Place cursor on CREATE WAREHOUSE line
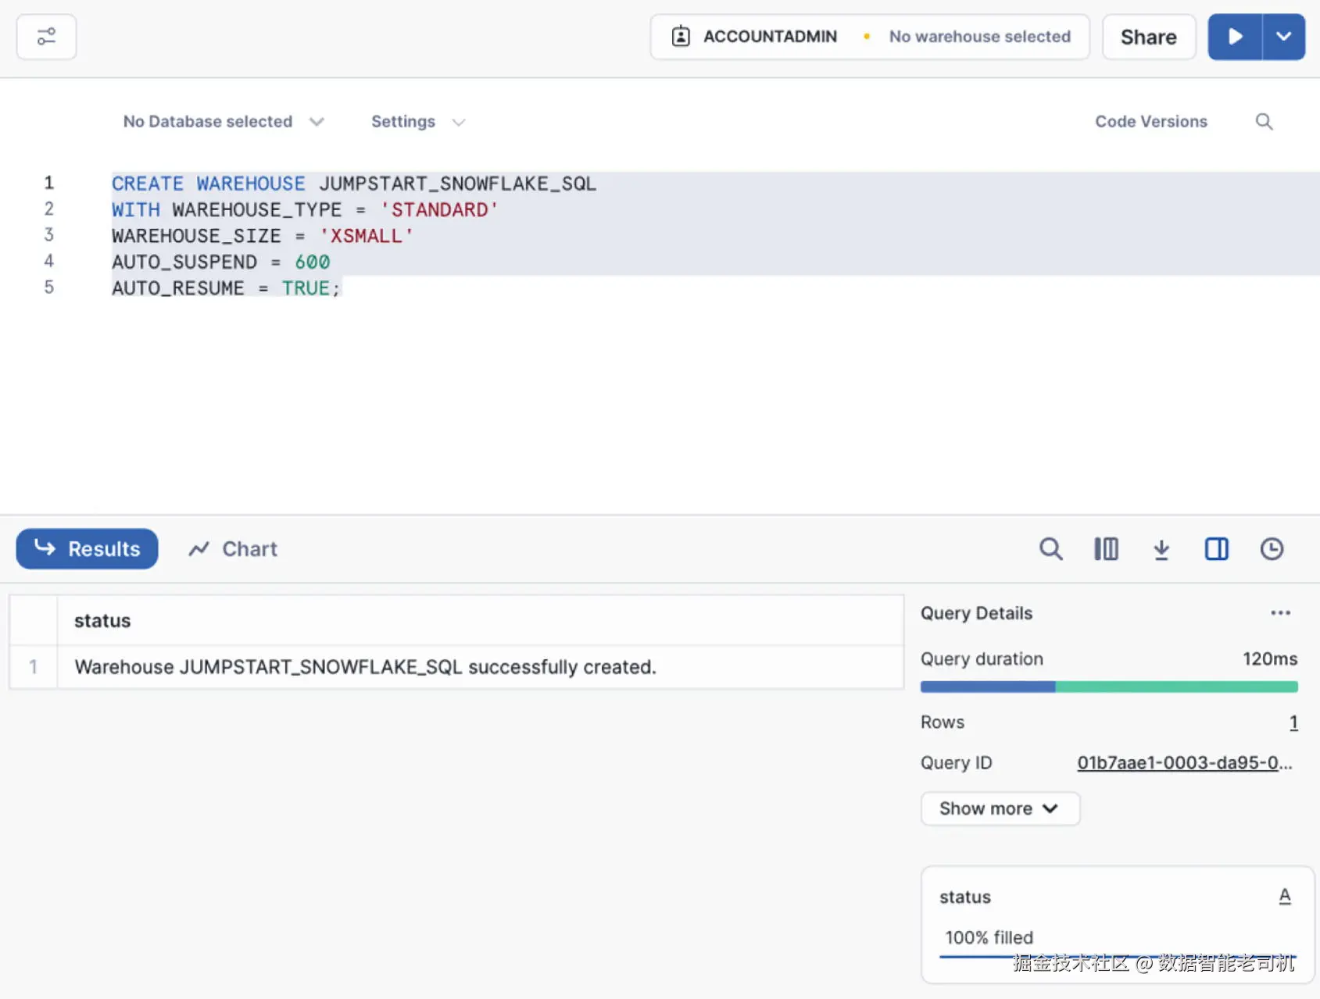The image size is (1320, 999). coord(354,184)
